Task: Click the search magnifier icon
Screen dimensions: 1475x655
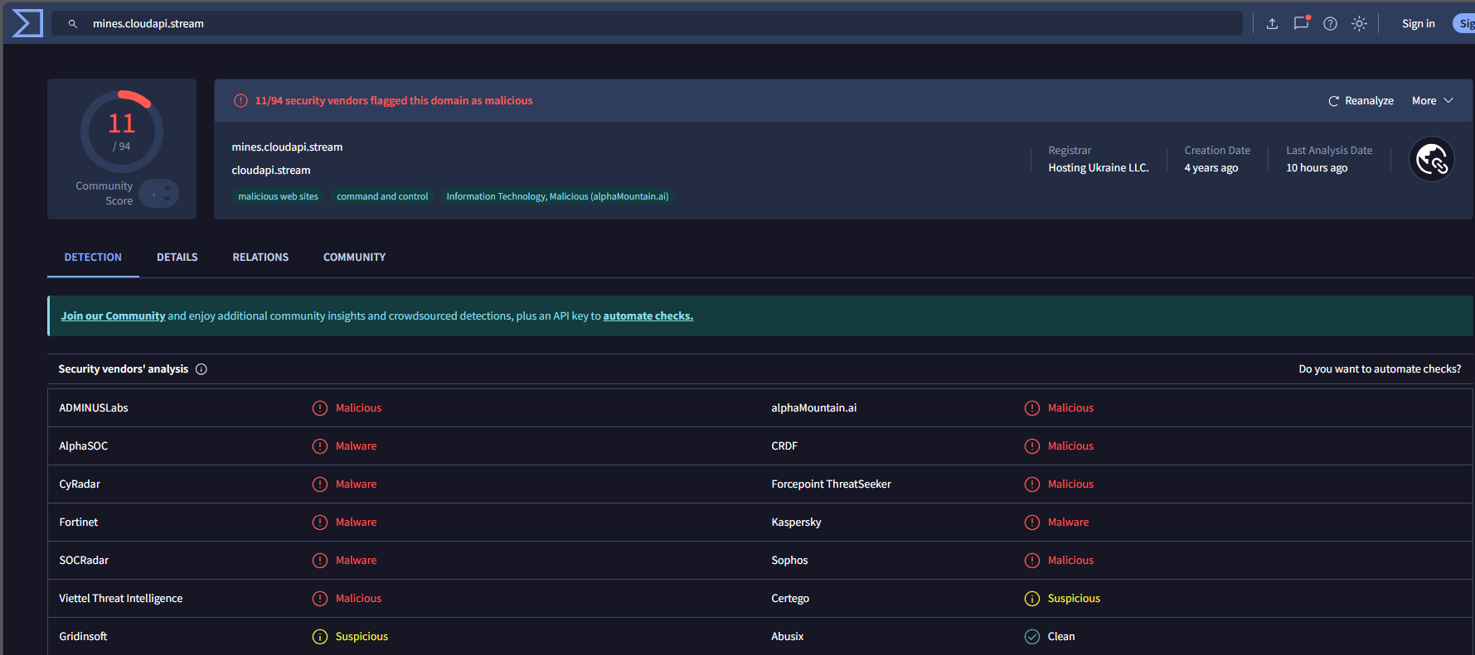Action: pos(73,24)
